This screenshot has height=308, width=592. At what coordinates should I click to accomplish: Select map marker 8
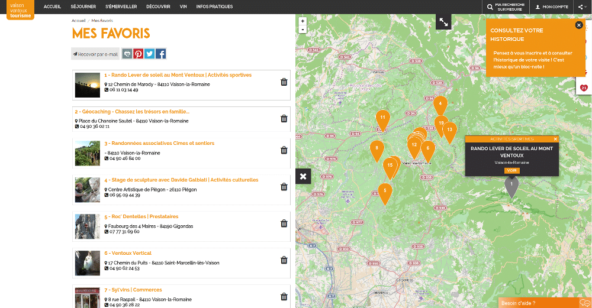tap(377, 150)
